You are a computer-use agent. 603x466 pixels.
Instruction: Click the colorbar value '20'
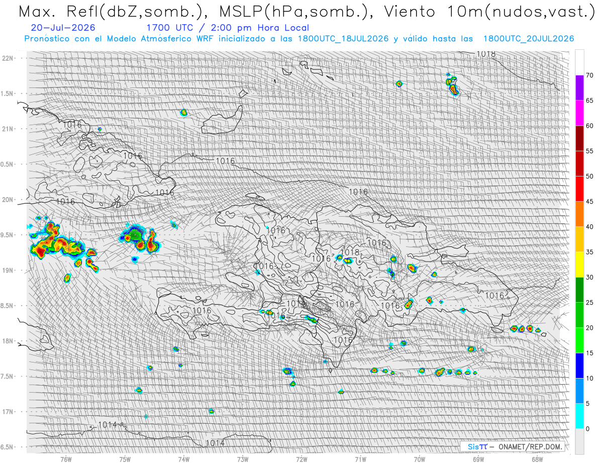click(589, 328)
